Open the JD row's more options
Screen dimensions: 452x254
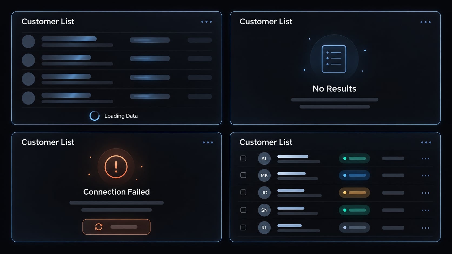coord(426,193)
